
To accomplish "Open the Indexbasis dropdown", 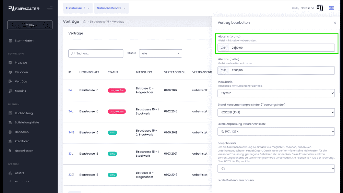I will 276,93.
